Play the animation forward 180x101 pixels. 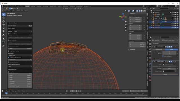76,91
